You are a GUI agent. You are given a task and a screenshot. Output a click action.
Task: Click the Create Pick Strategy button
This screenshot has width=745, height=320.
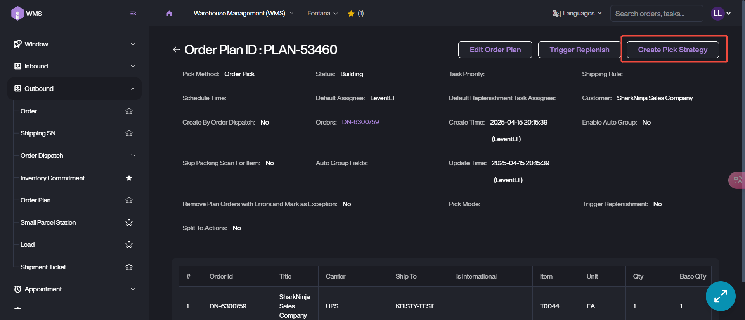pyautogui.click(x=672, y=50)
